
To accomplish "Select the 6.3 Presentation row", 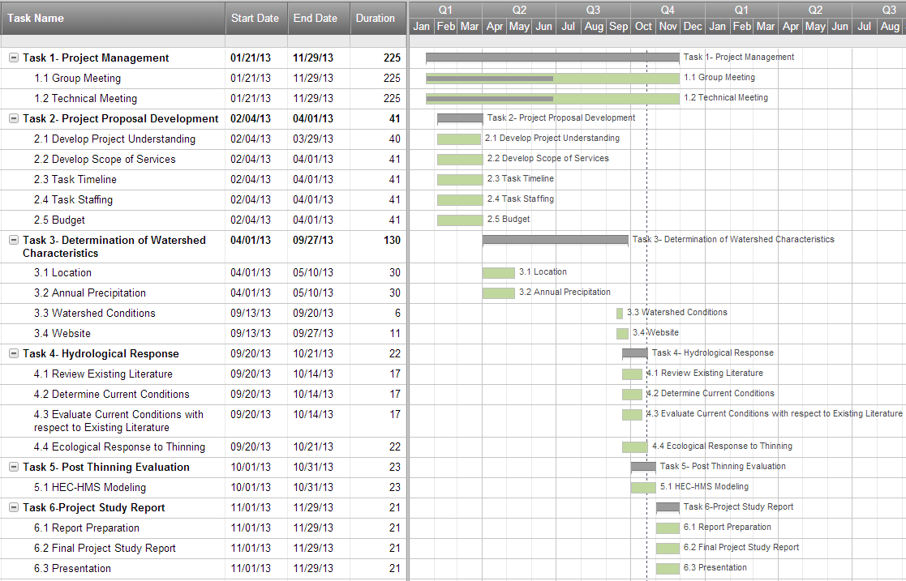I will tap(204, 568).
